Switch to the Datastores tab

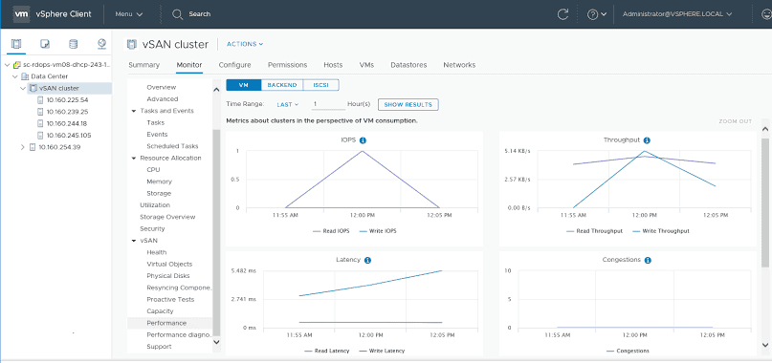408,65
